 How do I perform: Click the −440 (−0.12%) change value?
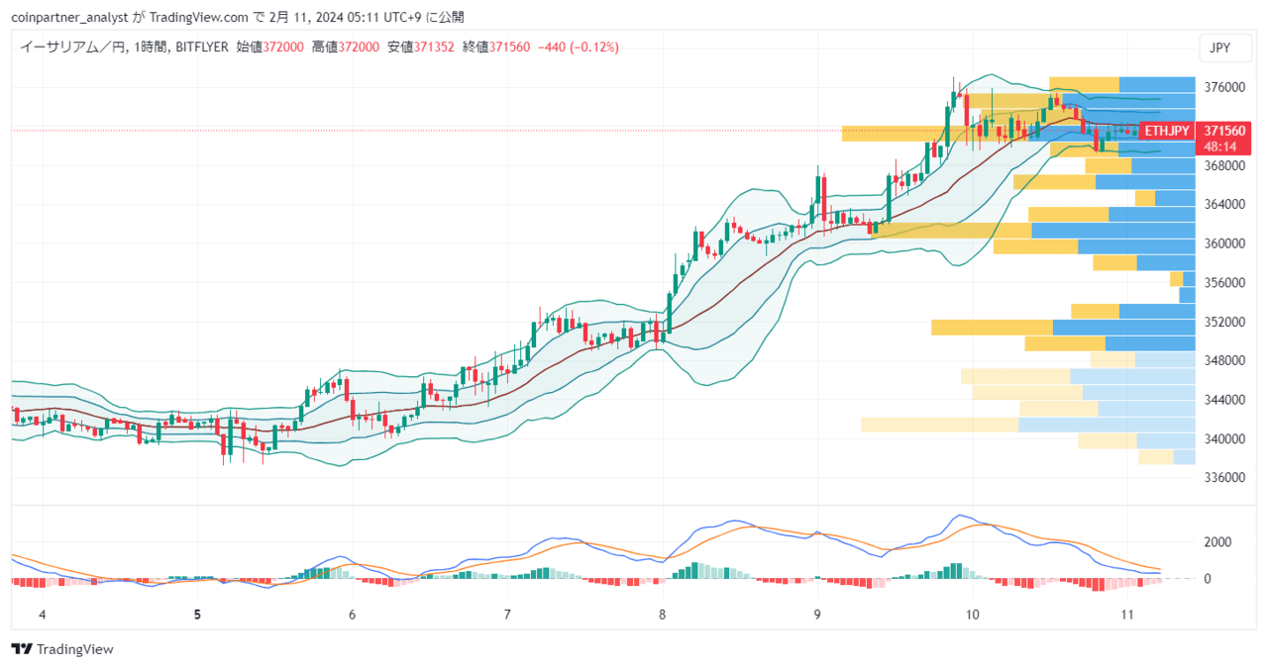pyautogui.click(x=578, y=47)
